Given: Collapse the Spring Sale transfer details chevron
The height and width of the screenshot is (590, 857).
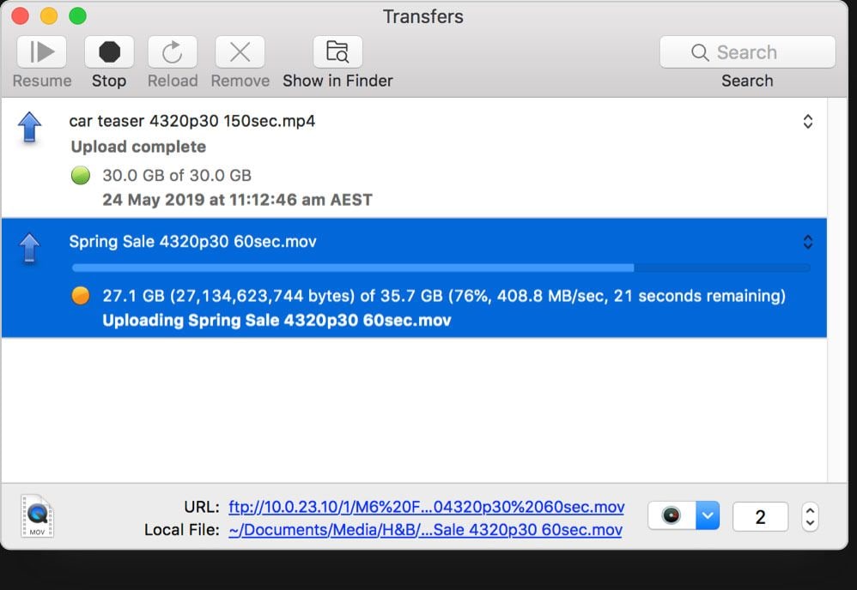Looking at the screenshot, I should coord(808,242).
